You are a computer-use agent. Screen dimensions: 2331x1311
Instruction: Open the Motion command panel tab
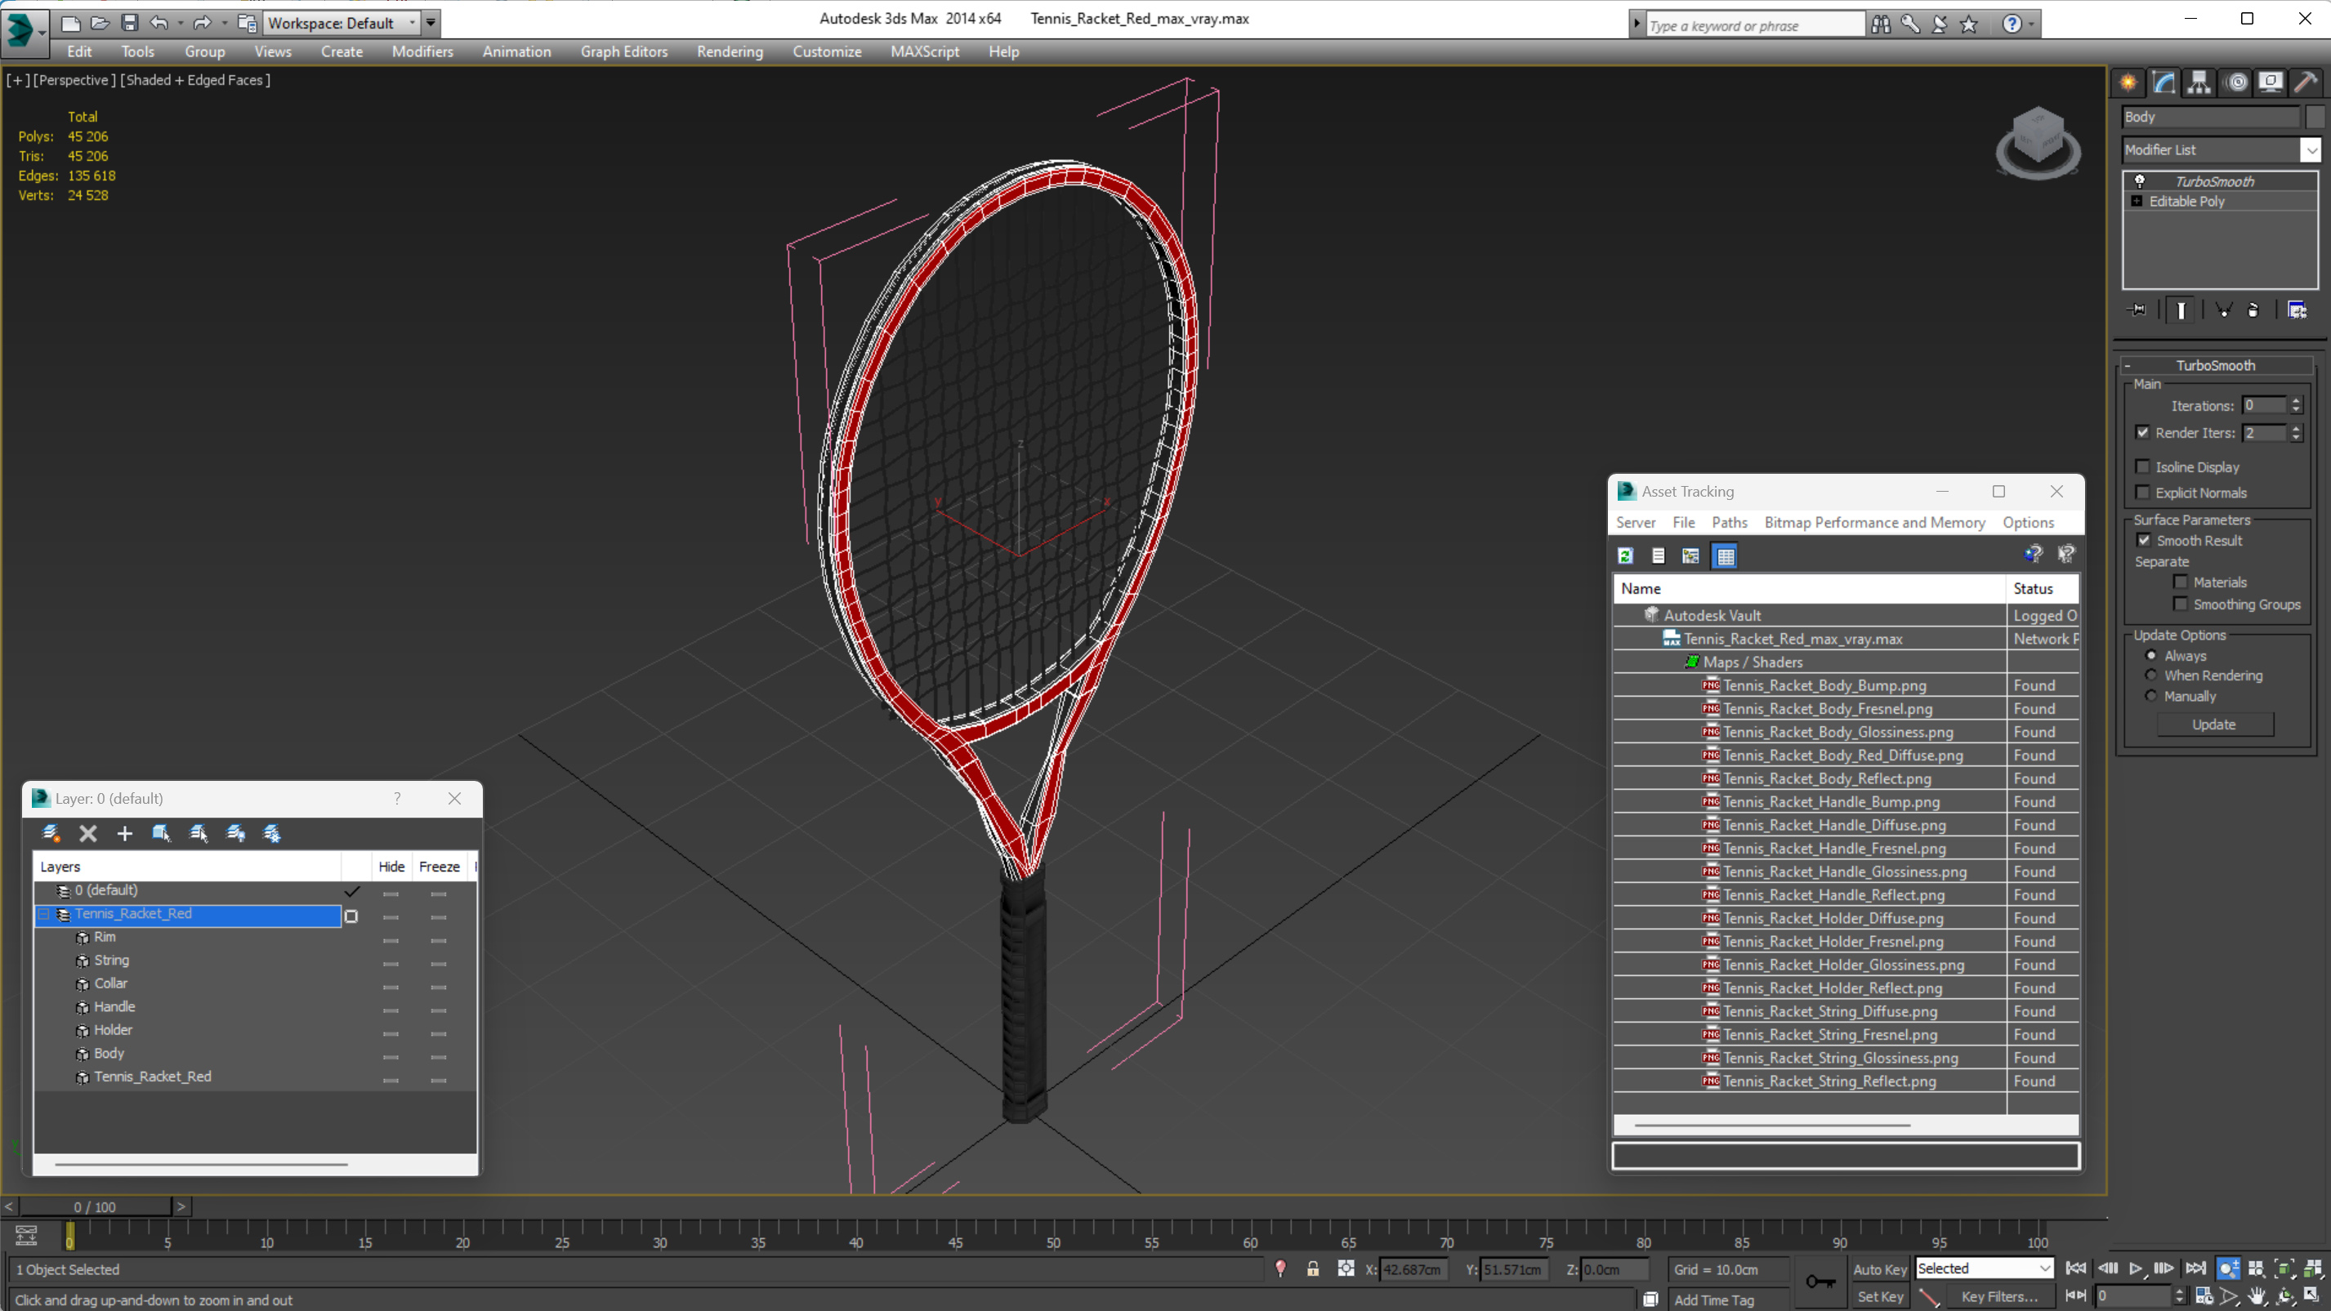coord(2236,83)
